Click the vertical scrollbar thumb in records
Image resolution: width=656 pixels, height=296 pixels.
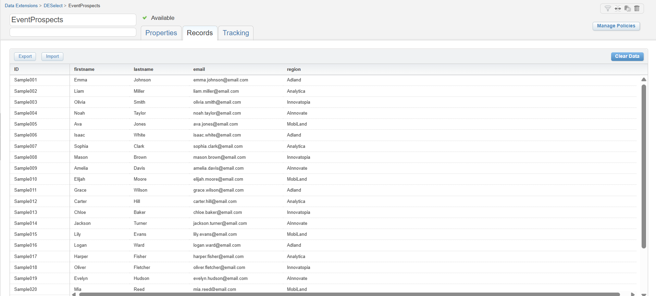pos(644,166)
